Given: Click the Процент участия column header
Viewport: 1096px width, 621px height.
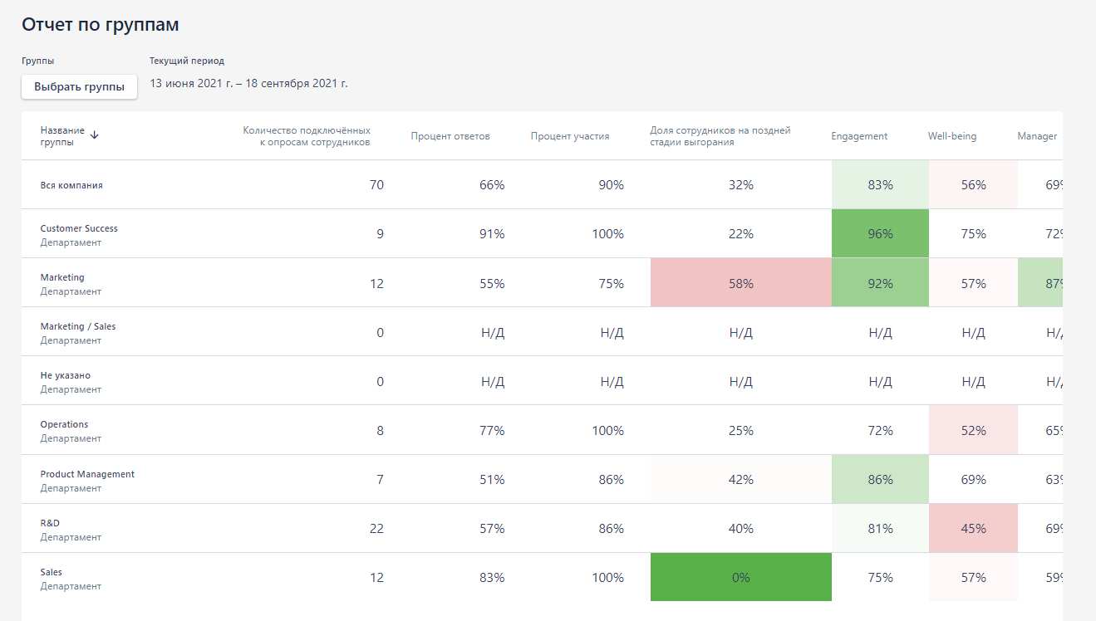Looking at the screenshot, I should [570, 136].
